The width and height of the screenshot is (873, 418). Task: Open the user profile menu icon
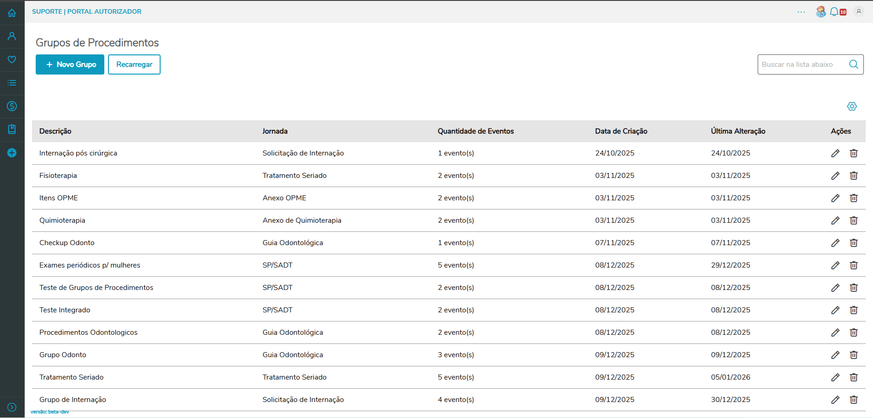point(859,12)
